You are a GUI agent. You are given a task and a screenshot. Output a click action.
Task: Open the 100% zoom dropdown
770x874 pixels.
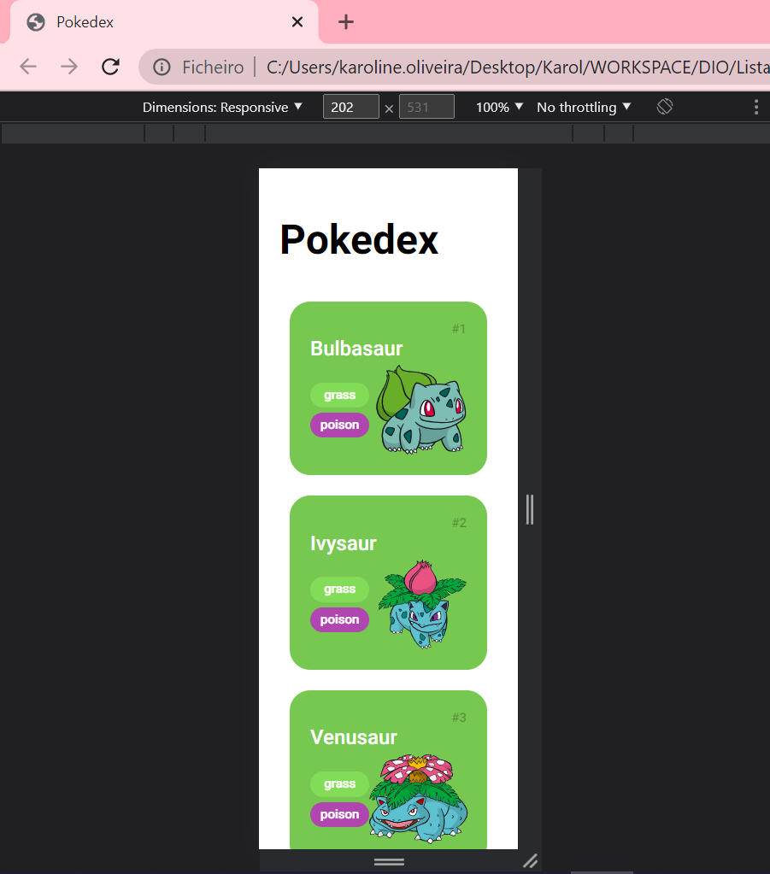(x=499, y=107)
